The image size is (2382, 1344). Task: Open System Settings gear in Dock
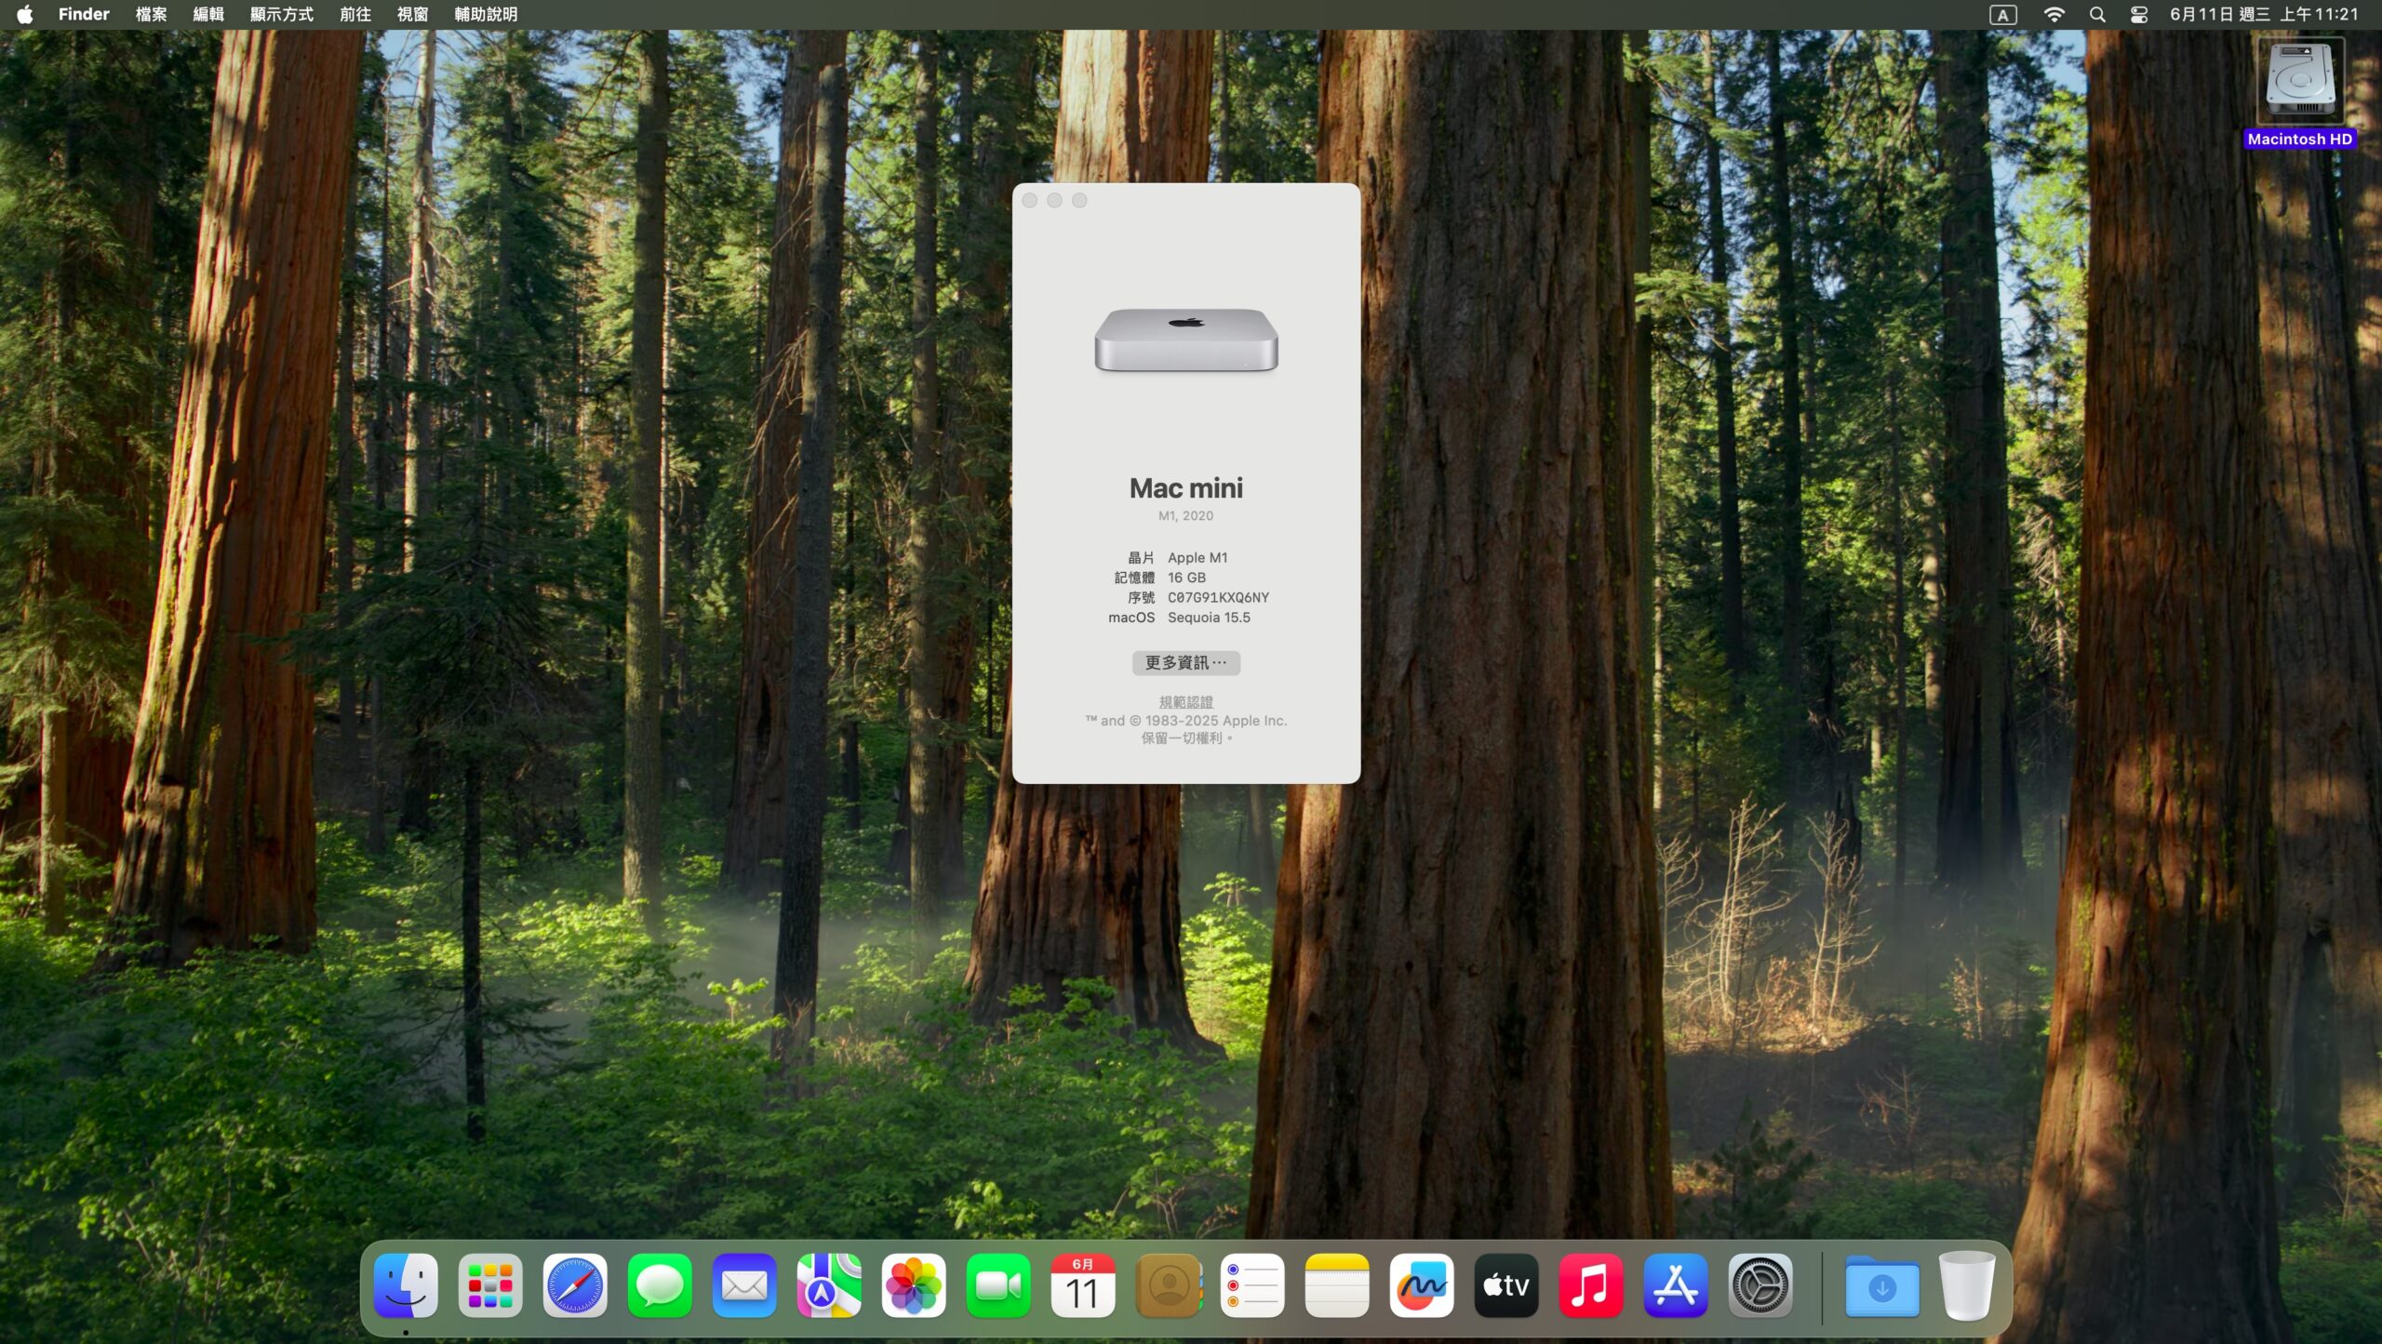[1760, 1285]
